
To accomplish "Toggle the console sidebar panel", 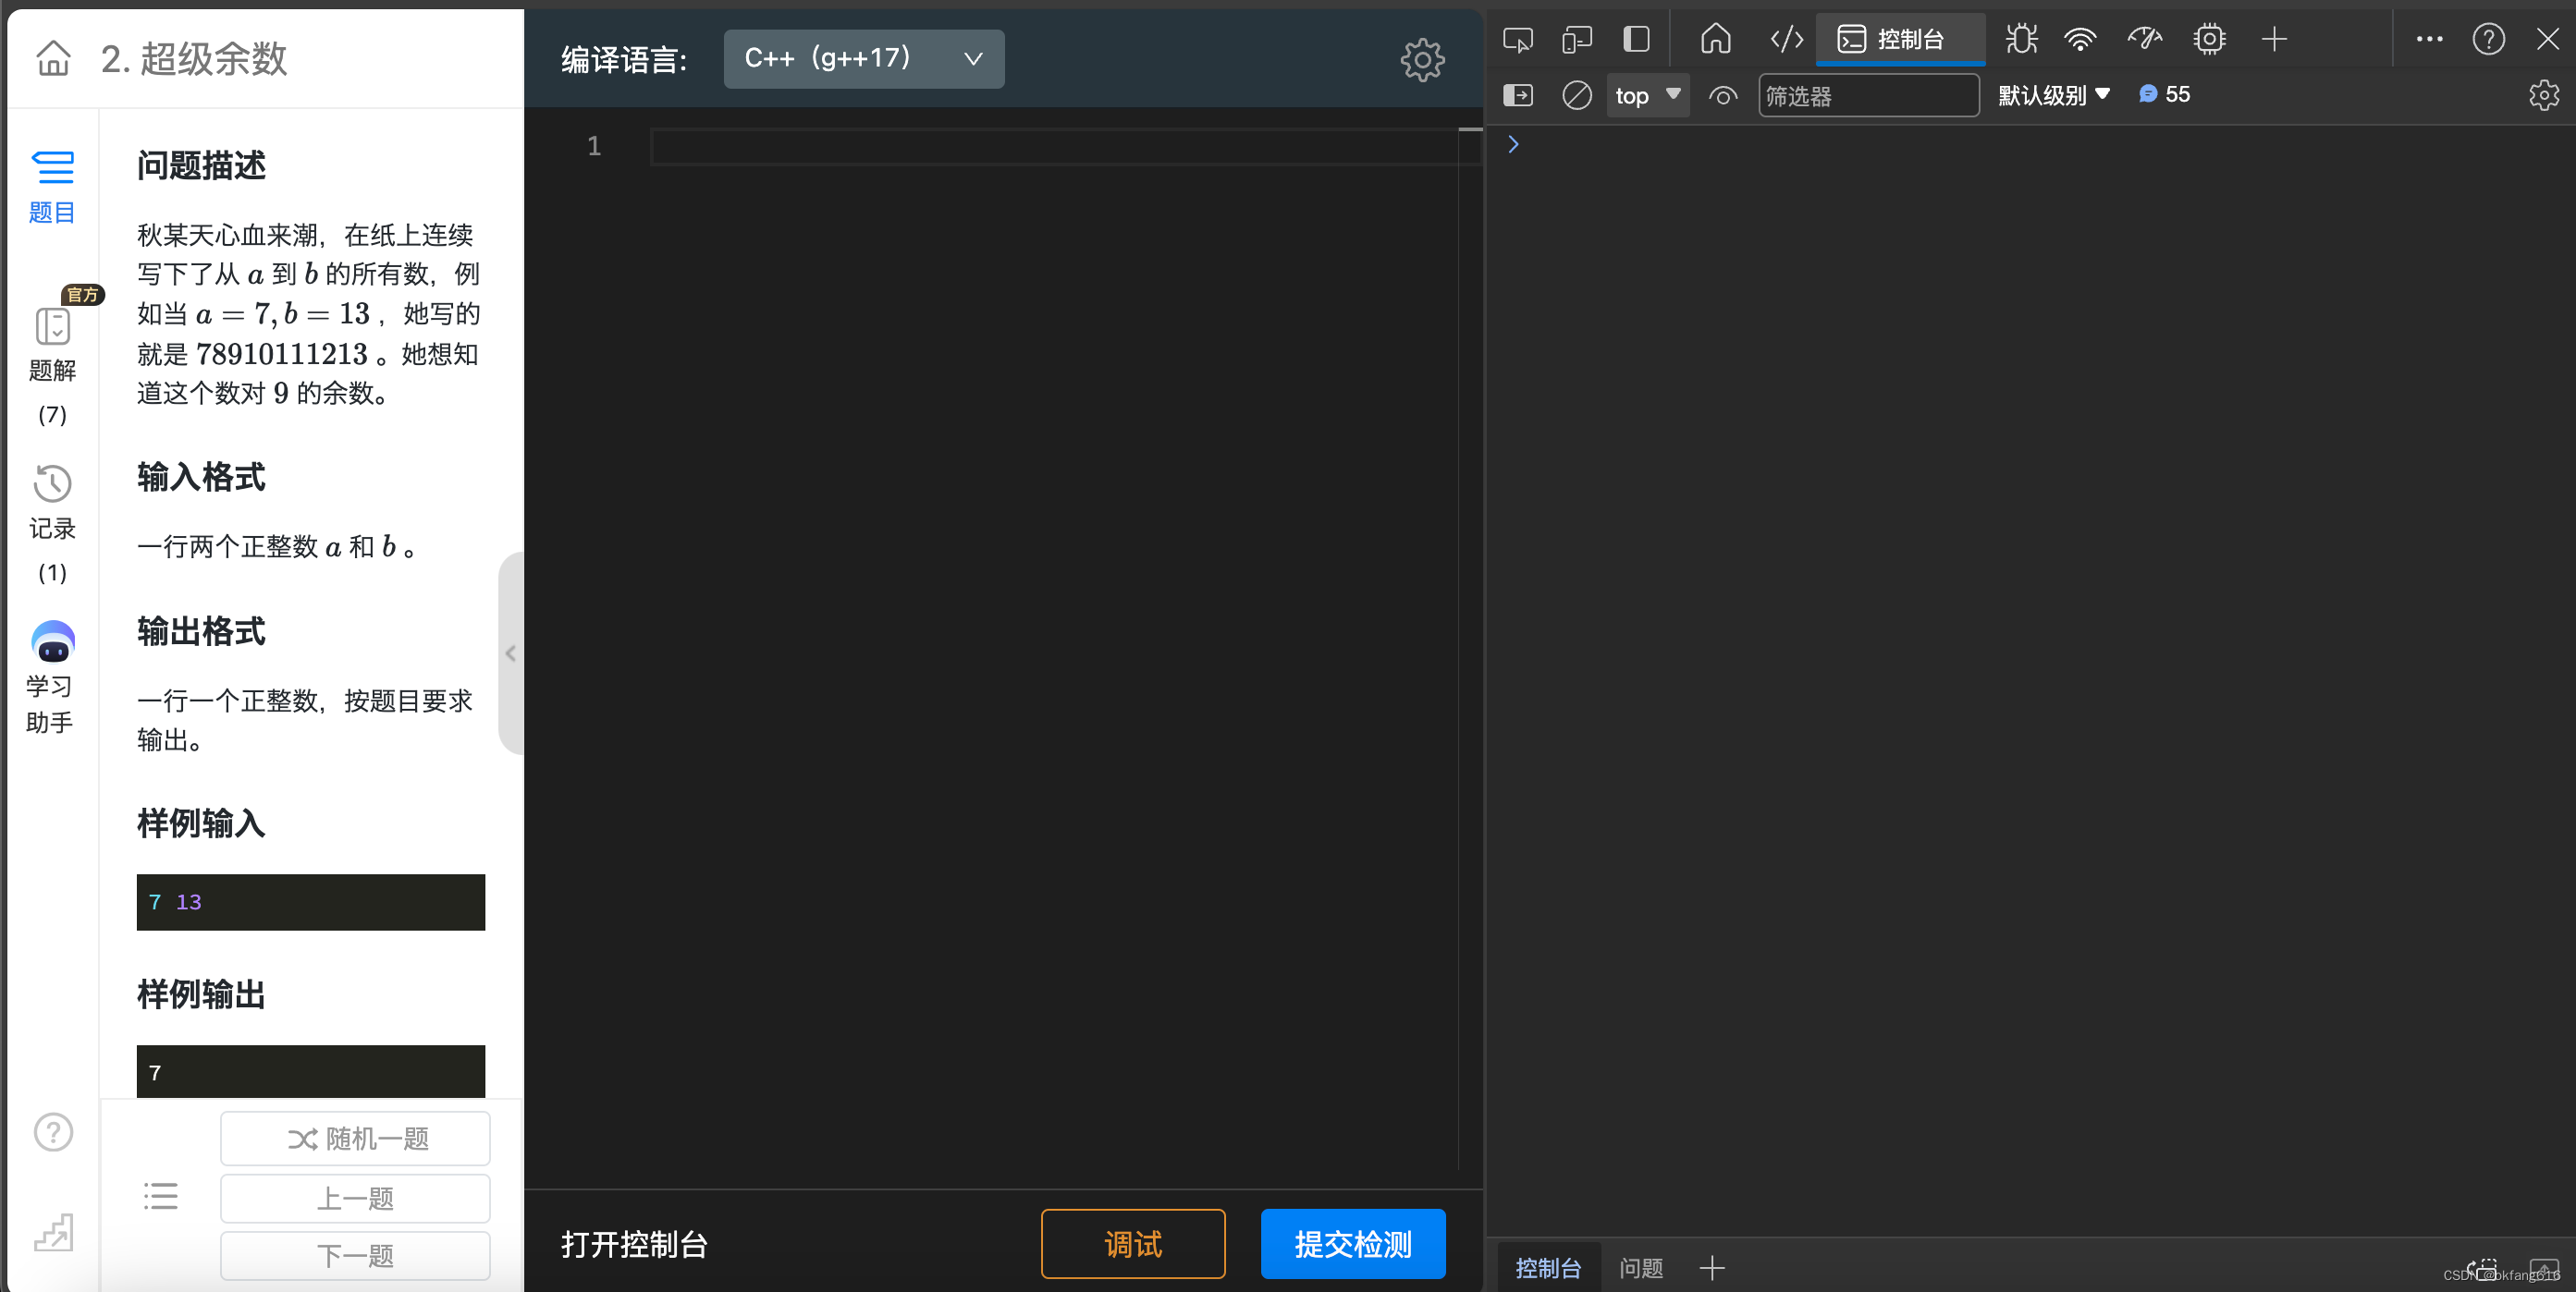I will coord(1518,96).
